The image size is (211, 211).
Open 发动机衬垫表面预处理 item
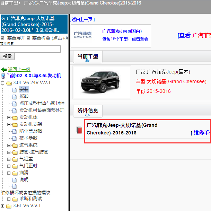(42, 110)
